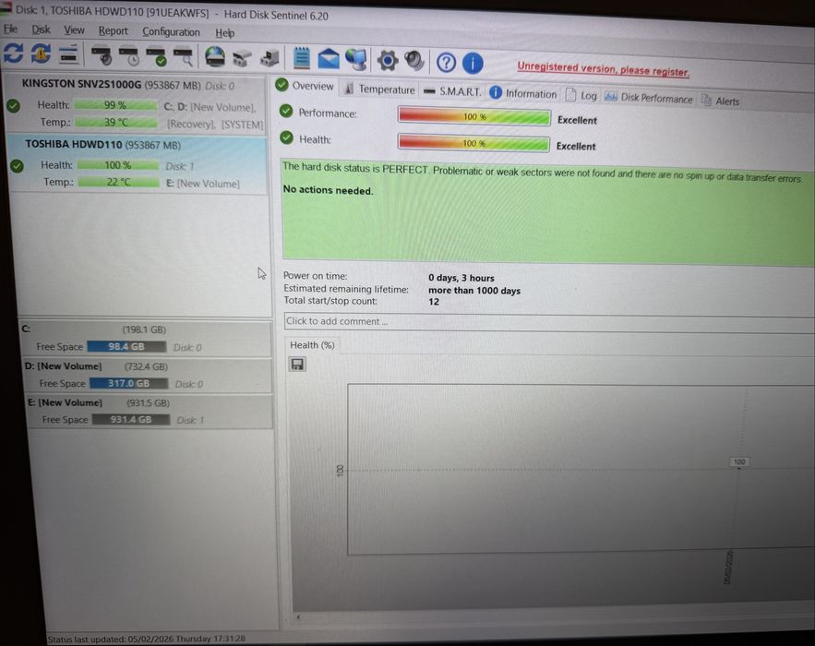Open the Help menu
This screenshot has width=815, height=646.
tap(224, 33)
